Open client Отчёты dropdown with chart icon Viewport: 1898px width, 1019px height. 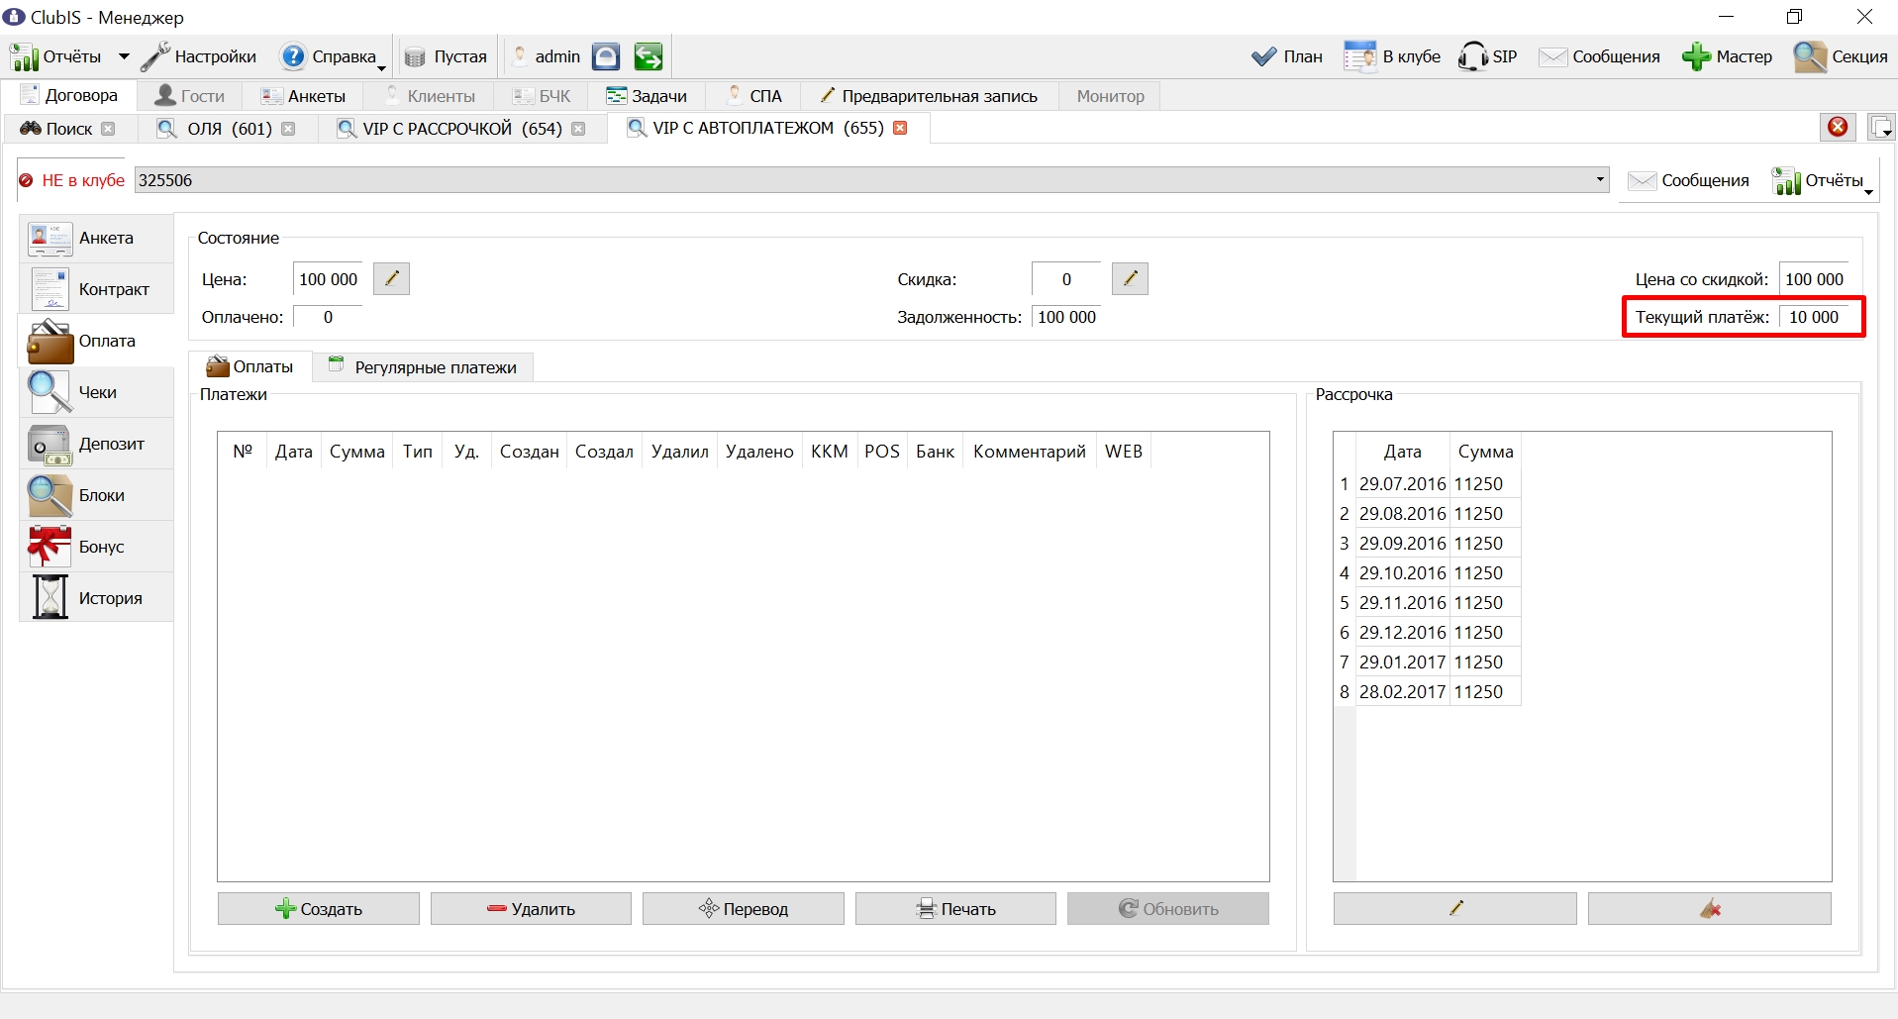click(x=1823, y=180)
